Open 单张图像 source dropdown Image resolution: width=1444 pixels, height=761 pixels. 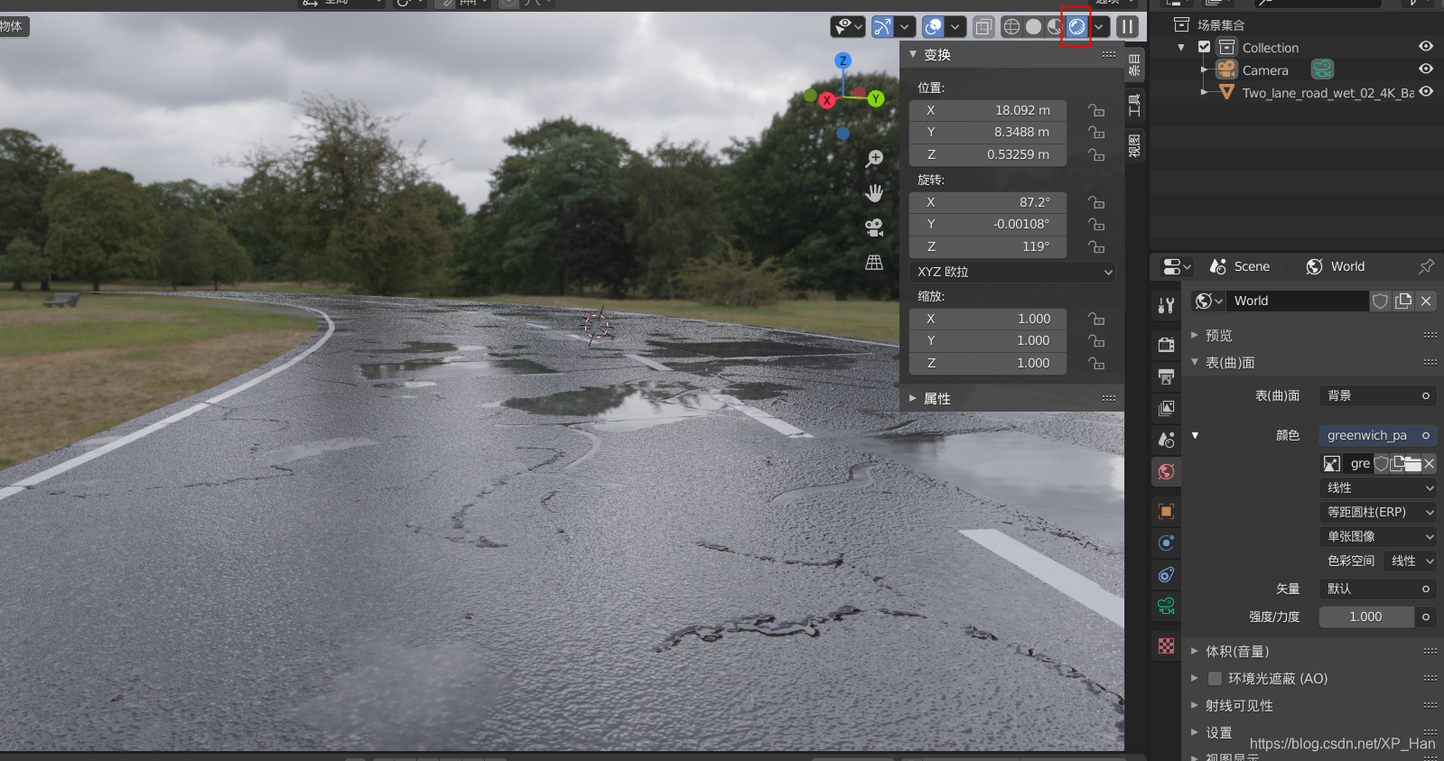pyautogui.click(x=1377, y=536)
